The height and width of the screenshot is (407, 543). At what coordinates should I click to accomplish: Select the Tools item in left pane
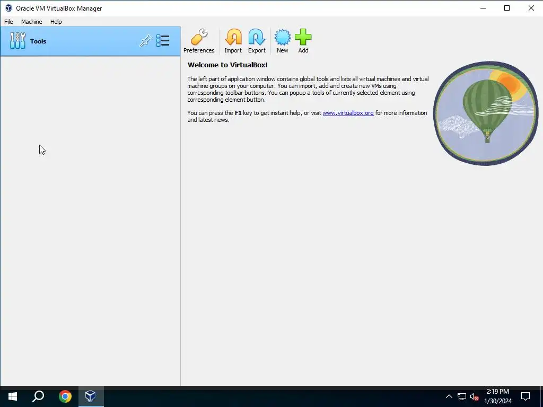90,41
